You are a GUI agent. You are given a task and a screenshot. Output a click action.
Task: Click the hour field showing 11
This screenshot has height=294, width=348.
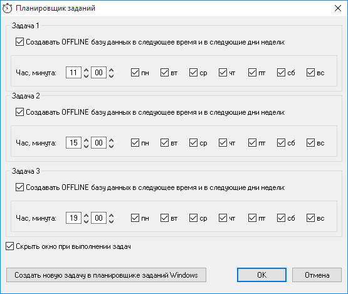[x=73, y=73]
